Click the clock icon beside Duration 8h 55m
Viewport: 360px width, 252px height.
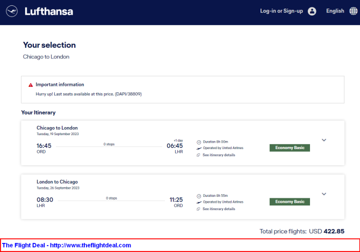(x=199, y=196)
